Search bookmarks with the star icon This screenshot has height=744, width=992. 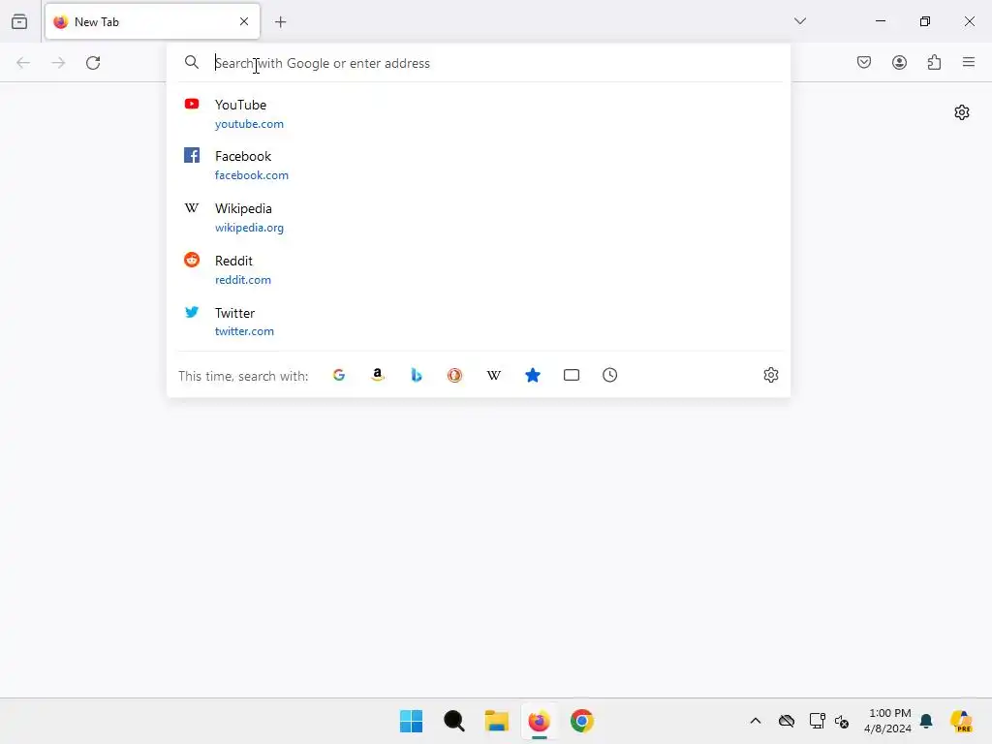pyautogui.click(x=533, y=375)
